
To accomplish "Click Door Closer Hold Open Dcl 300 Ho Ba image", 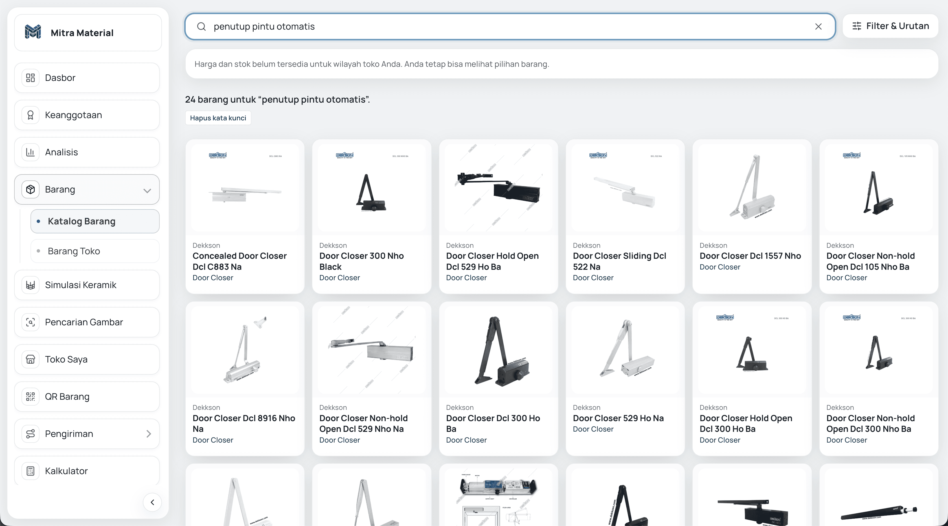I will point(752,350).
